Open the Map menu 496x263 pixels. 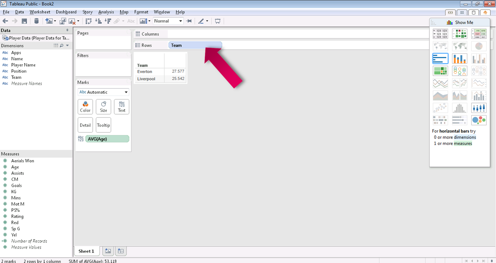point(124,12)
